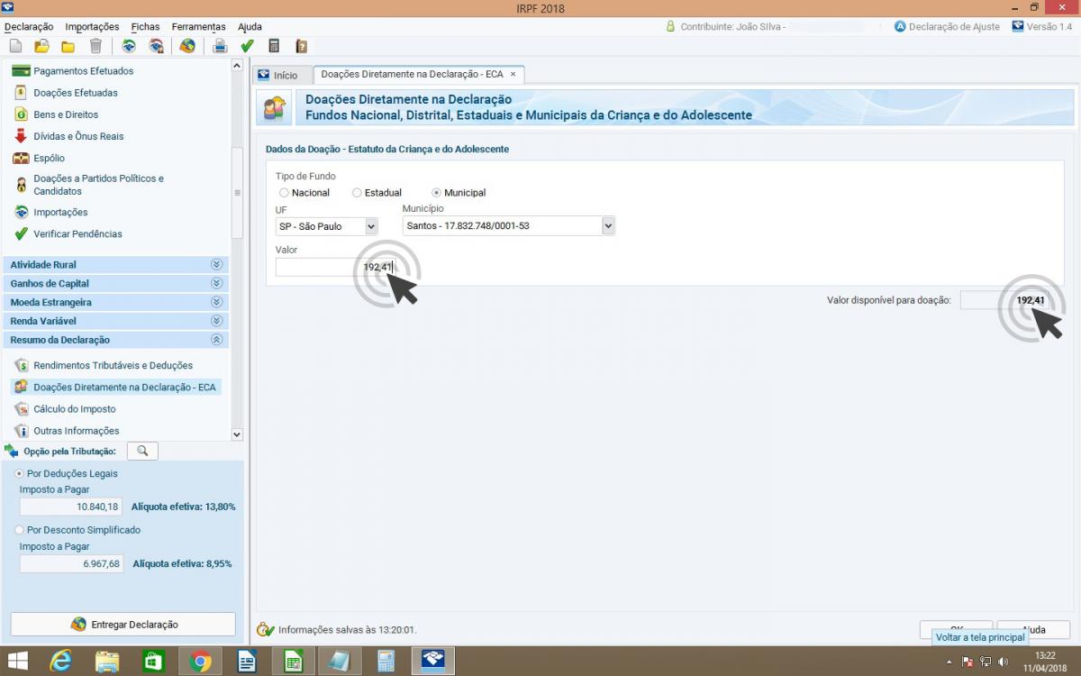
Task: Open Doações a Partidos Políticos e Candidatos
Action: point(98,185)
